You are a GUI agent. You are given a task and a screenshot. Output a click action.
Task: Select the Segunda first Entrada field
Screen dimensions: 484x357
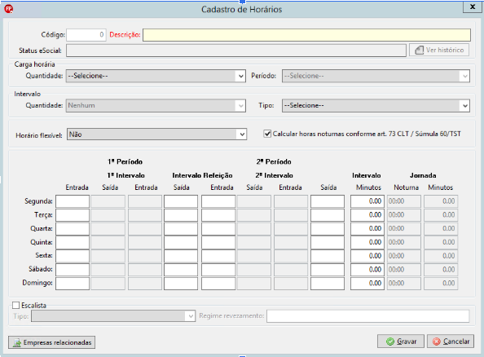pyautogui.click(x=73, y=201)
